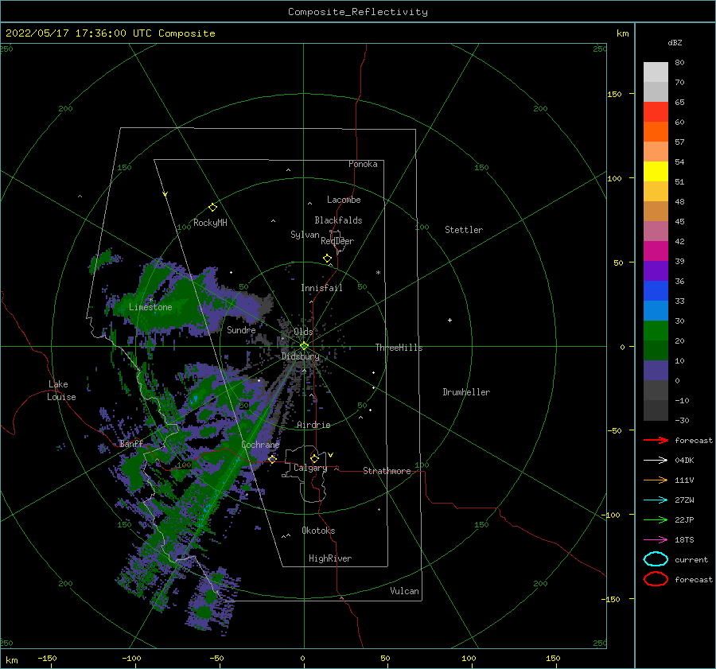
Task: Click the yellow diamond inside Calgary
Action: [x=314, y=458]
